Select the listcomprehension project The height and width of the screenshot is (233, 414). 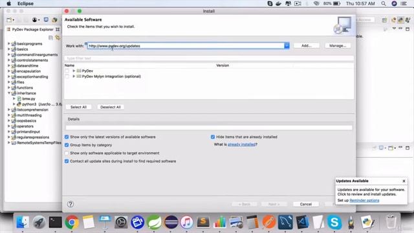coord(32,109)
